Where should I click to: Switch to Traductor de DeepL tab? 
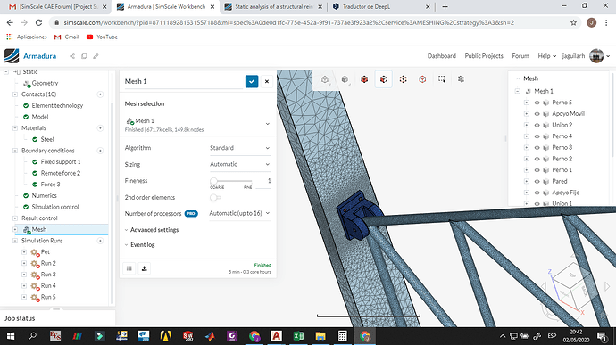[381, 6]
